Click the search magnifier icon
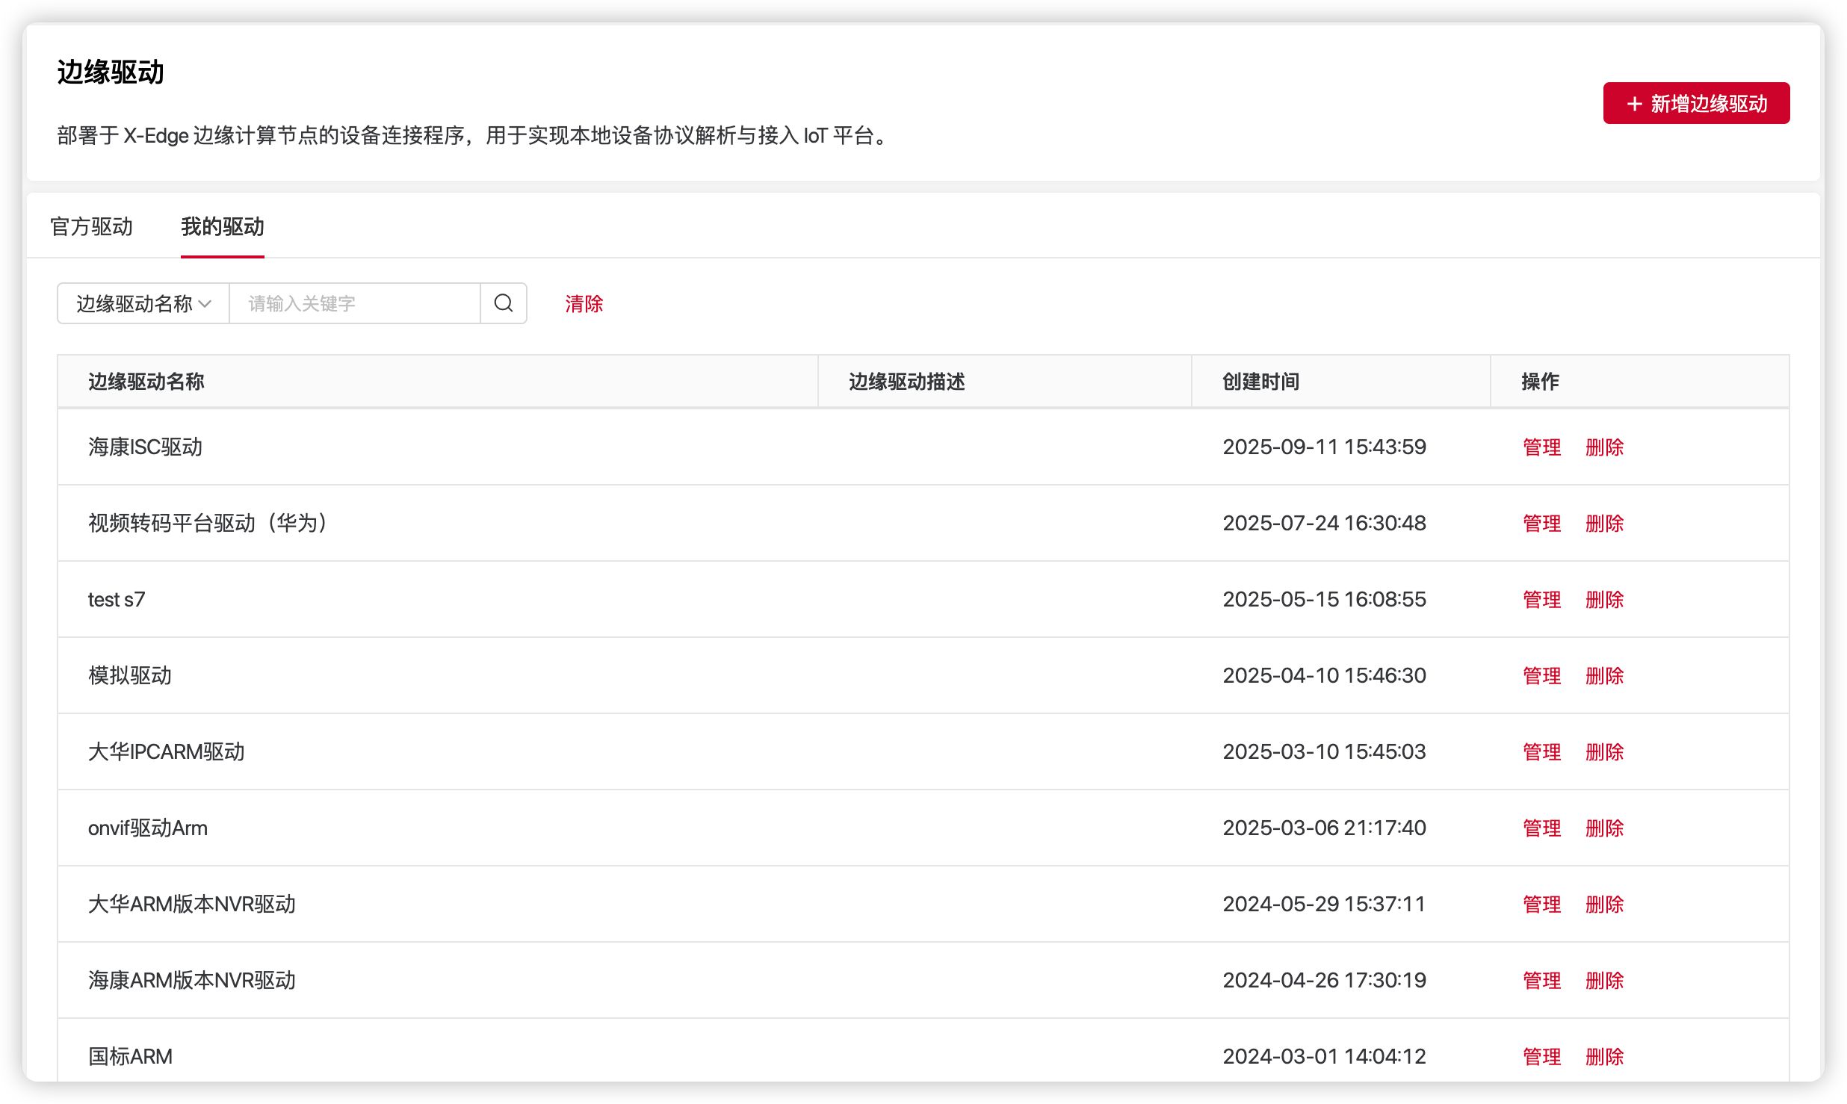Viewport: 1847px width, 1104px height. (504, 303)
